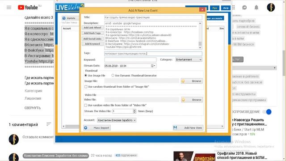Click the Video File path field
Viewport: 286px width, 161px height.
142,100
